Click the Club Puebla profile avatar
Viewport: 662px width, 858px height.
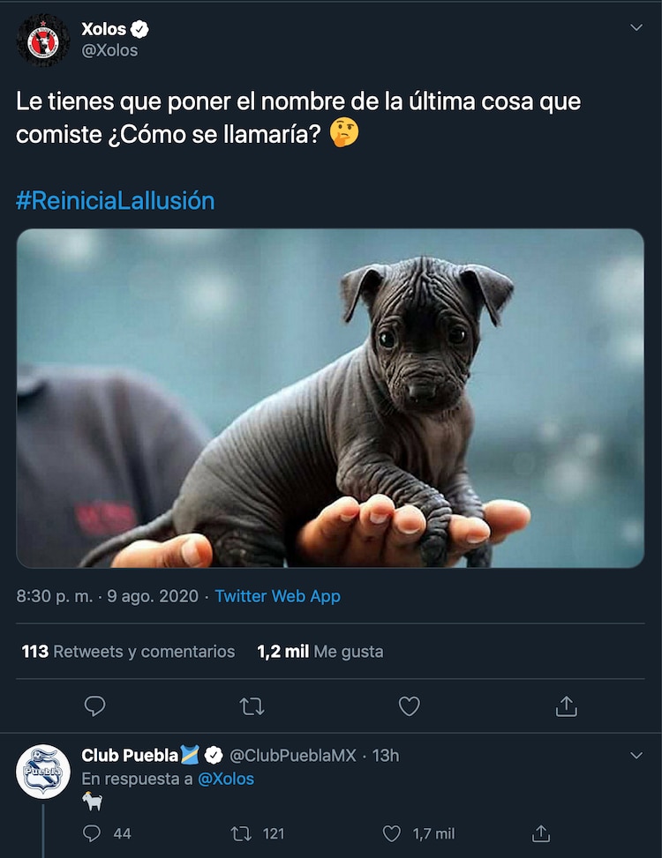point(42,772)
